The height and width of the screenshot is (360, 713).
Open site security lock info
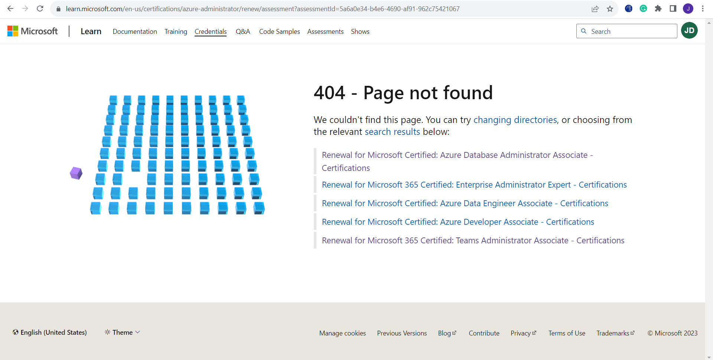point(58,9)
